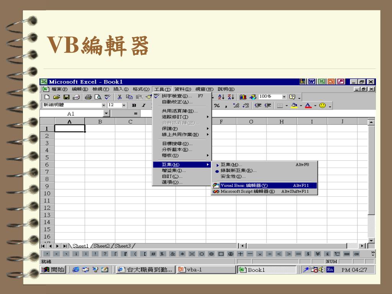Click Increase Decimal icon
Viewport: 392px width, 294px height.
tap(236, 106)
